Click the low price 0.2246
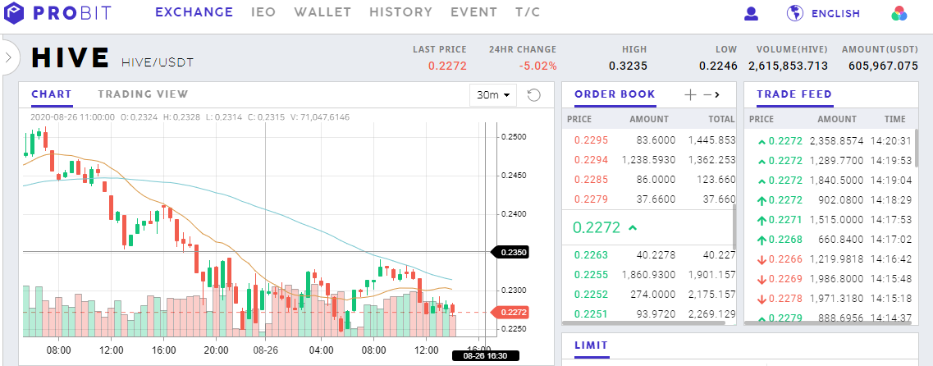Image resolution: width=933 pixels, height=366 pixels. (718, 66)
